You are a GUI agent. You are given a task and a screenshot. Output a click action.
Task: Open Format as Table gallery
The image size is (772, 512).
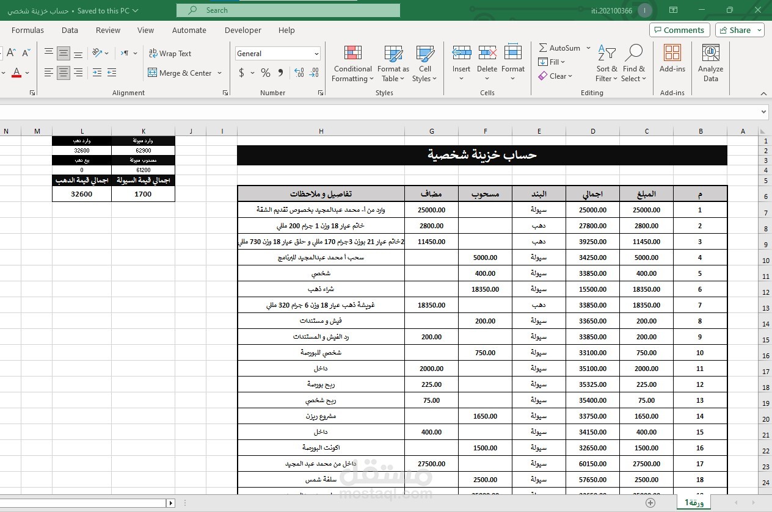[393, 64]
